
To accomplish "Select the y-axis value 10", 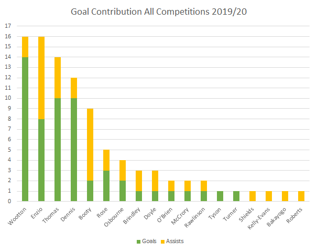I will click(7, 98).
